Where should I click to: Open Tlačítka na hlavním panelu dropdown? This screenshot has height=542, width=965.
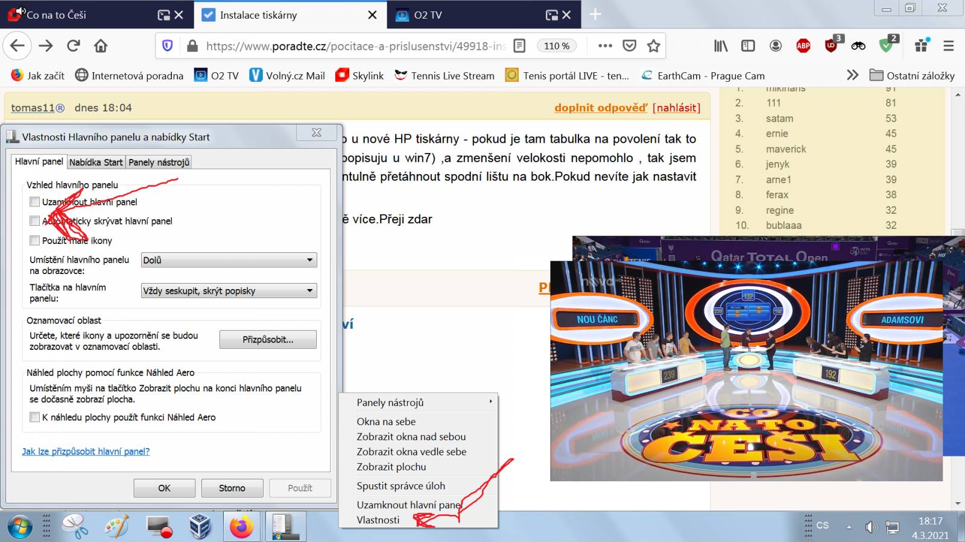click(229, 291)
